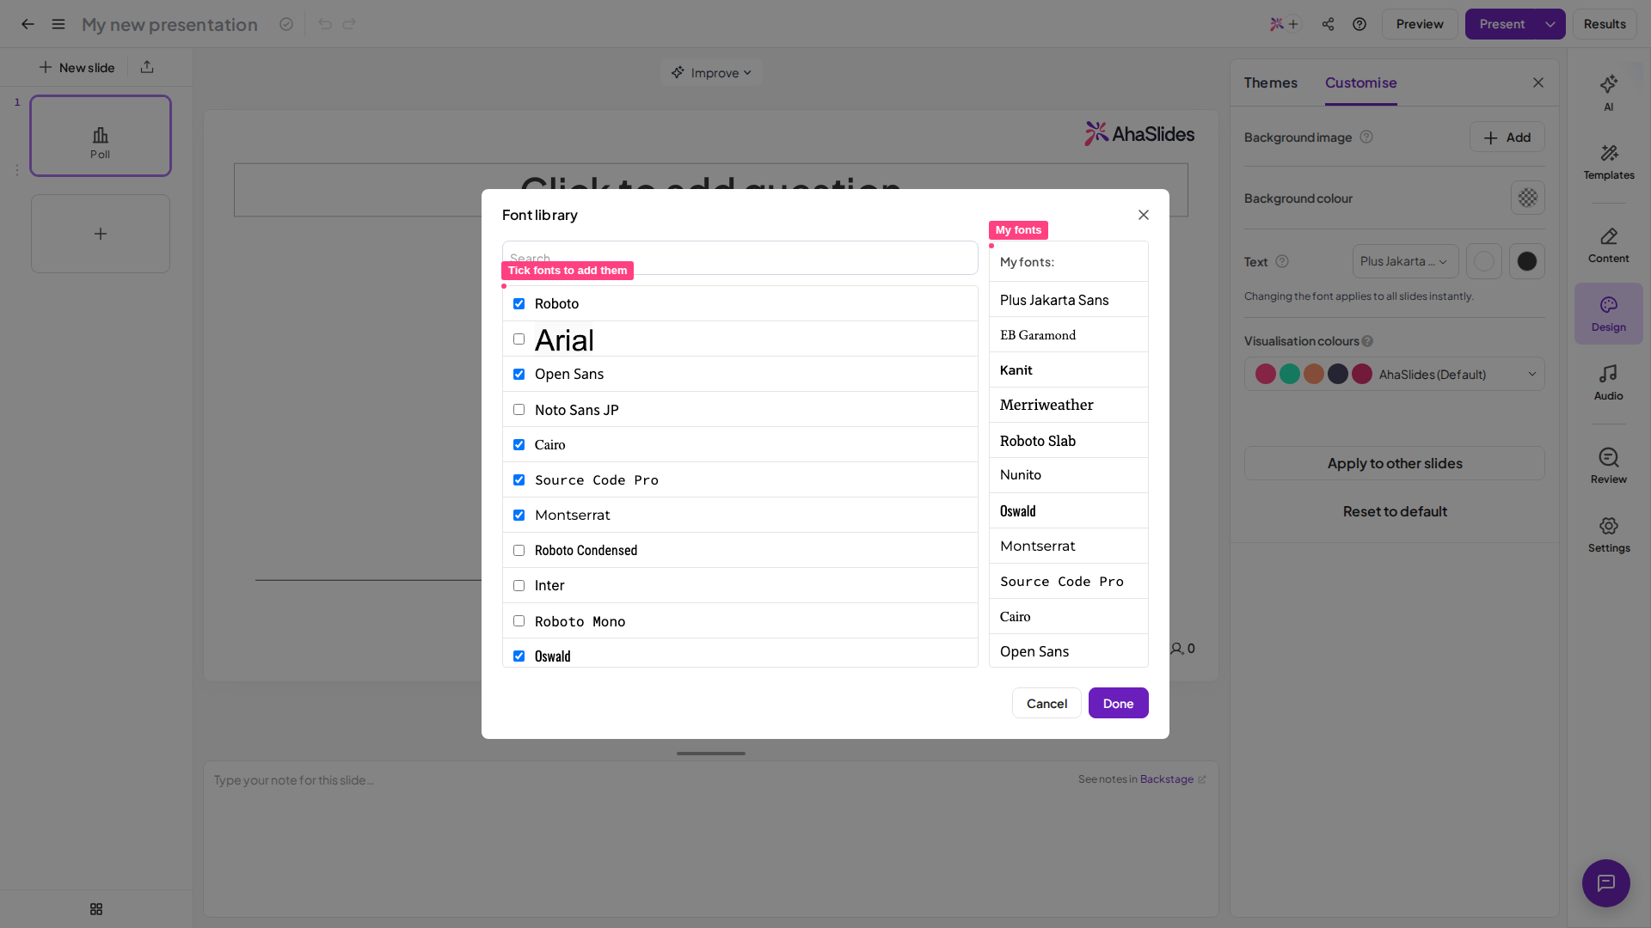Open the Backstage notes link

pyautogui.click(x=1167, y=779)
